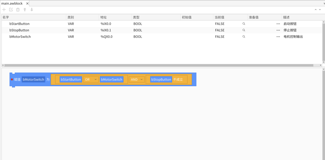The width and height of the screenshot is (325, 160).
Task: Open the tab list overflow arrow
Action: click(324, 4)
